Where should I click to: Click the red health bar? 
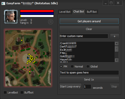point(37,11)
